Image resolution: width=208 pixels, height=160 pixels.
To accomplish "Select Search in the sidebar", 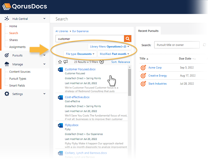I will coord(14,33).
